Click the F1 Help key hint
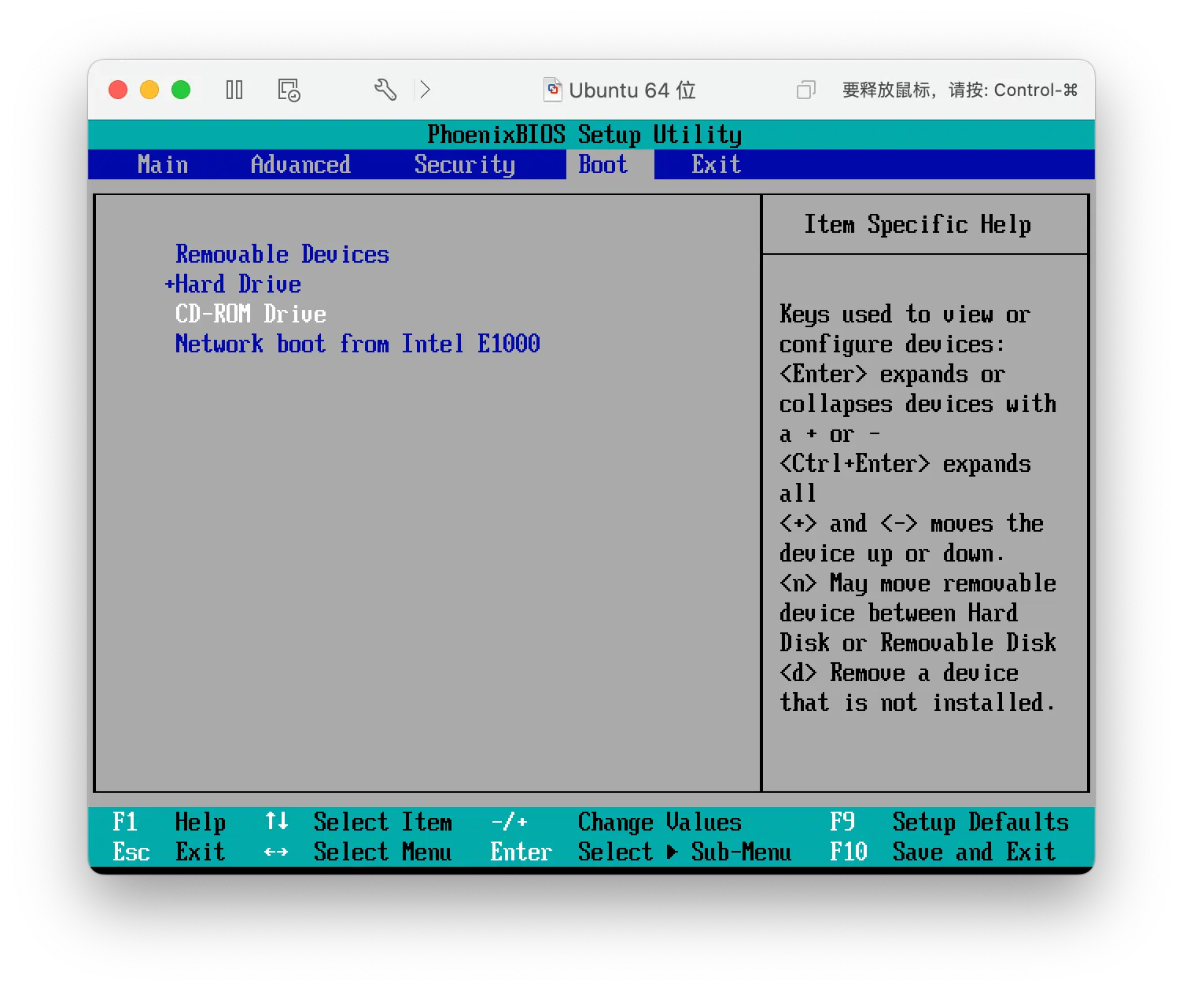 [x=169, y=822]
